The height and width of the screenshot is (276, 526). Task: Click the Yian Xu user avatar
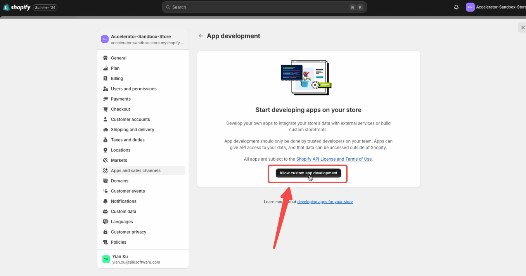pos(106,259)
